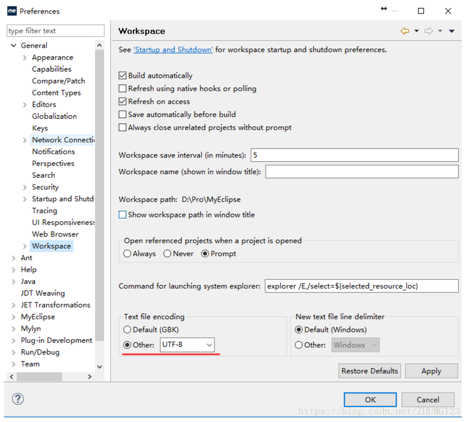This screenshot has height=422, width=466.
Task: Select Capabilities in the preferences tree
Action: click(x=52, y=69)
